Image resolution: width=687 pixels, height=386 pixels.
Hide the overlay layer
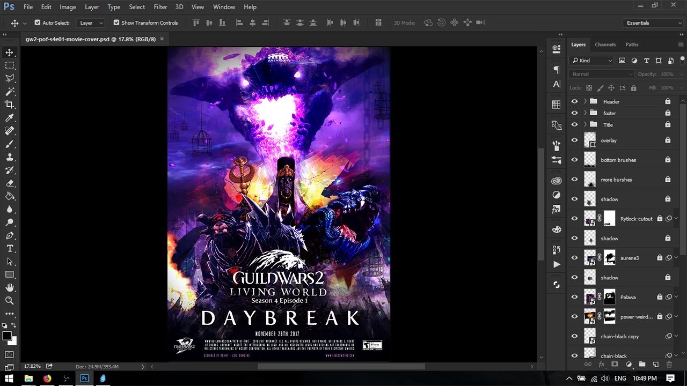coord(574,140)
